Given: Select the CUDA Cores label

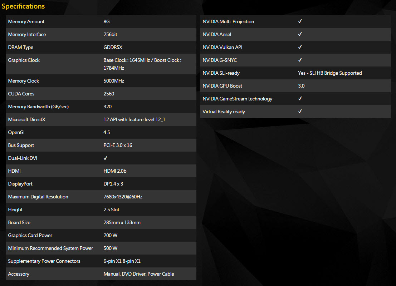Looking at the screenshot, I should click(21, 94).
